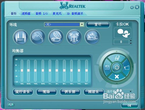This screenshot has width=145, height=110.
Task: Click the 1K equalizer slider handle
Action: point(50,70)
